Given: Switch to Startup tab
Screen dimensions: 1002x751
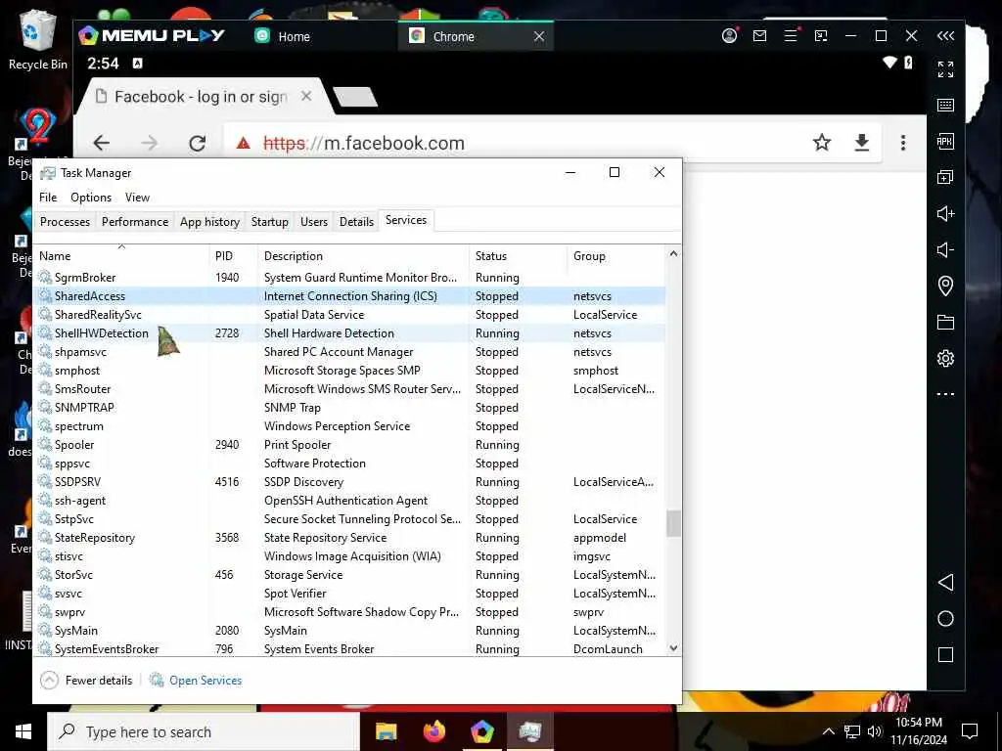Looking at the screenshot, I should (x=270, y=222).
